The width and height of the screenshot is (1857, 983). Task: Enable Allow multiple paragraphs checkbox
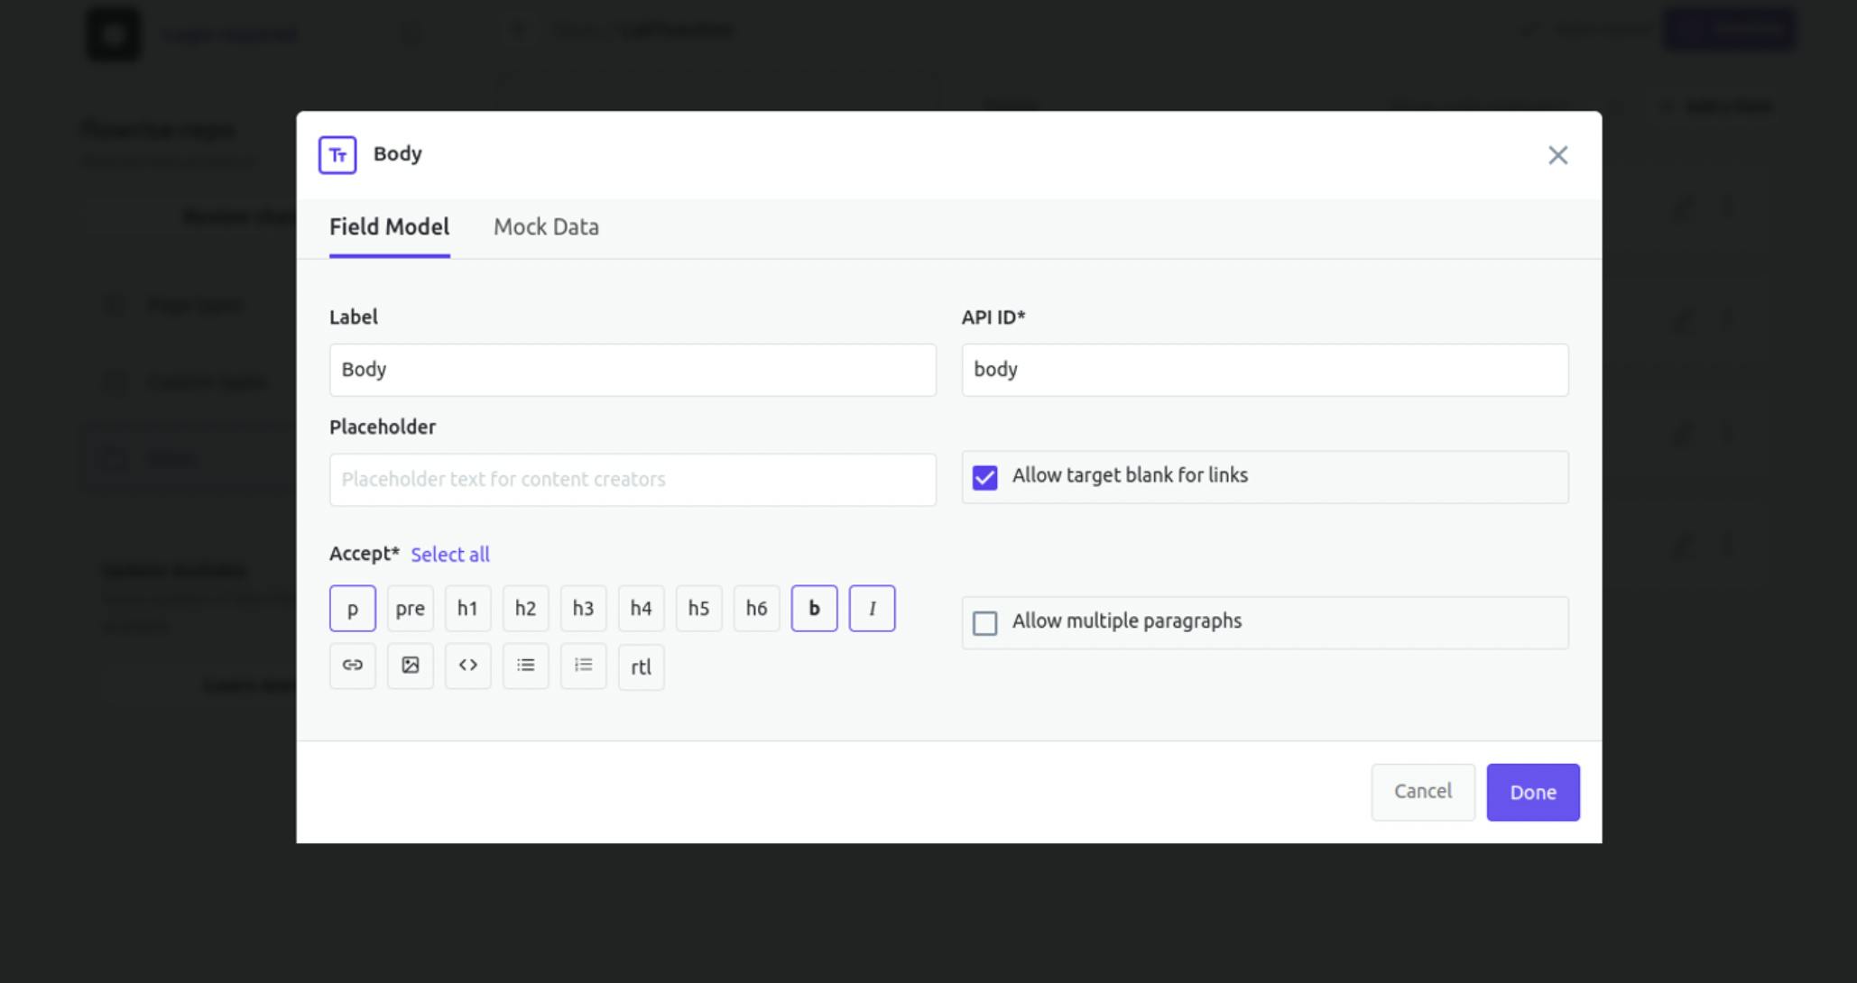click(x=984, y=623)
